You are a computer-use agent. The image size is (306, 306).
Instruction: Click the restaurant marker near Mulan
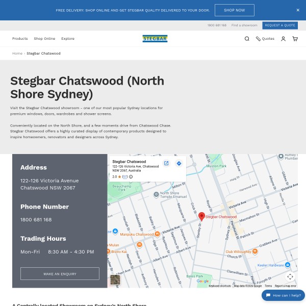pyautogui.click(x=139, y=244)
